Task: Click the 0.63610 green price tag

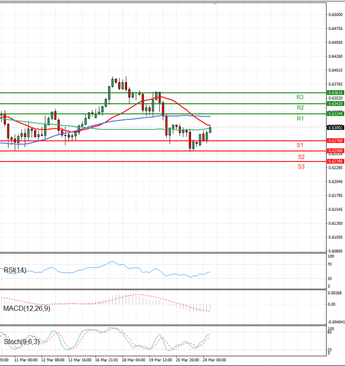Action: coord(335,92)
